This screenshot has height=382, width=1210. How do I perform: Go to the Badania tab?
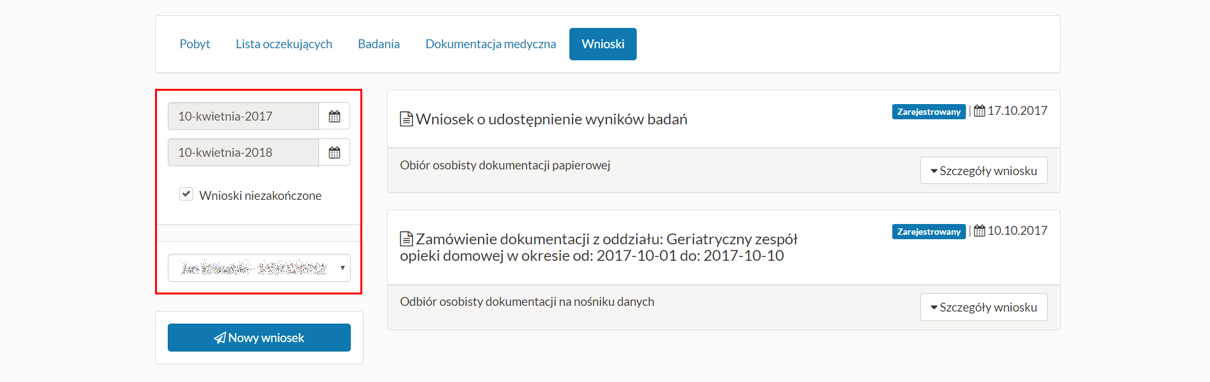tap(379, 44)
